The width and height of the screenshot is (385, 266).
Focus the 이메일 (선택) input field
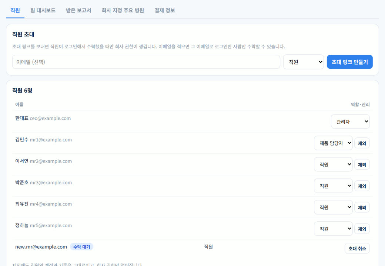click(x=146, y=62)
